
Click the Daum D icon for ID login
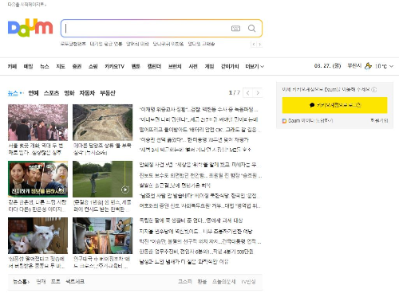[x=284, y=121]
